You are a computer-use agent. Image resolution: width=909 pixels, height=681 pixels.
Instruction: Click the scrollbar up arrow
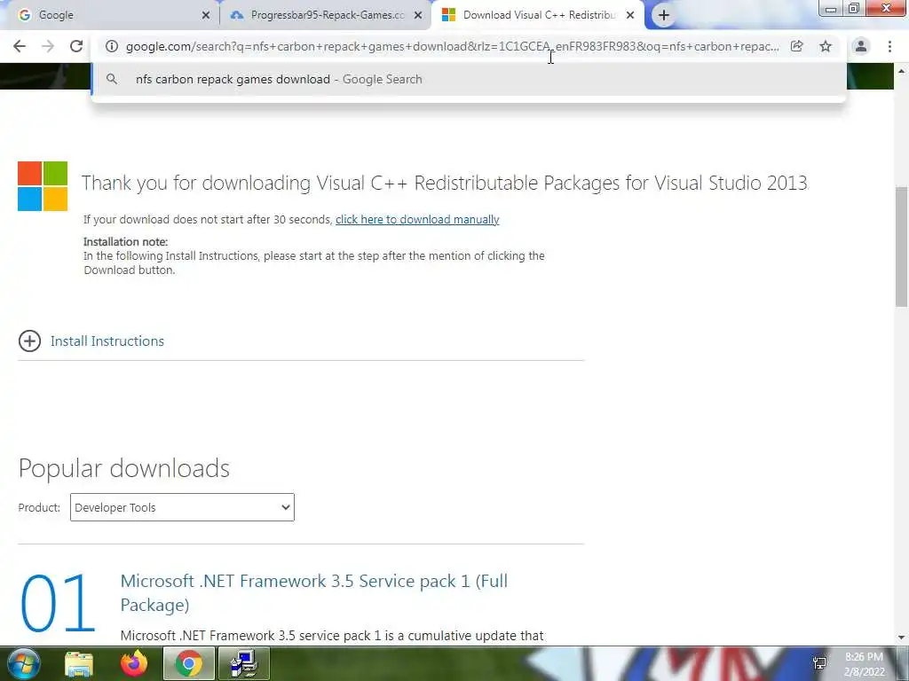point(902,71)
